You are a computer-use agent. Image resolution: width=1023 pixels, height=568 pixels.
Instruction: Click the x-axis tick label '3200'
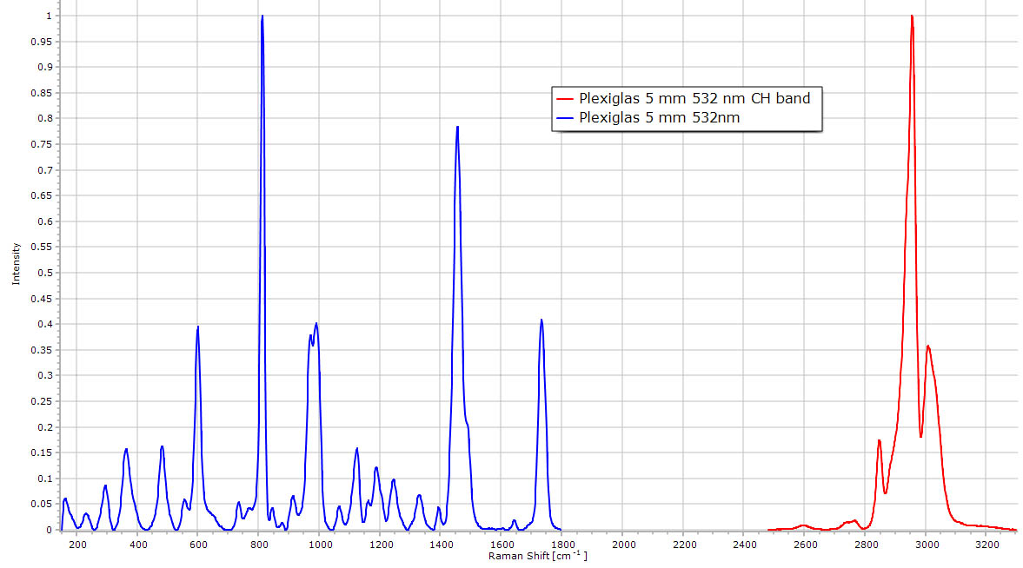tap(986, 545)
